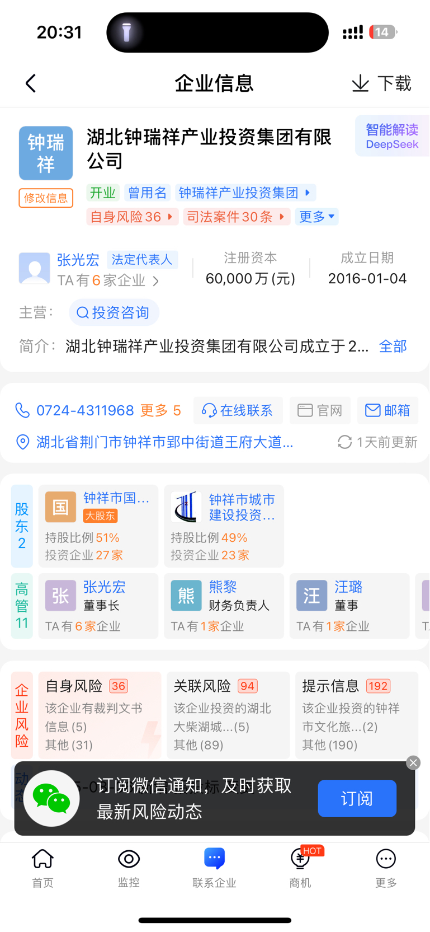Expand former name 钟瑞祥产业投资集团
Image resolution: width=430 pixels, height=932 pixels.
click(245, 193)
